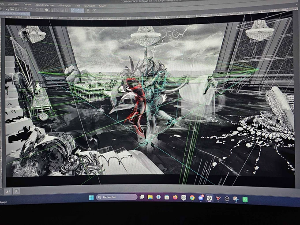Image resolution: width=300 pixels, height=225 pixels.
Task: Undo the last action with arrow icon
Action: (x=26, y=9)
